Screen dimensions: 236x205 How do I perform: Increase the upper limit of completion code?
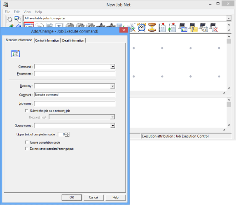point(68,133)
